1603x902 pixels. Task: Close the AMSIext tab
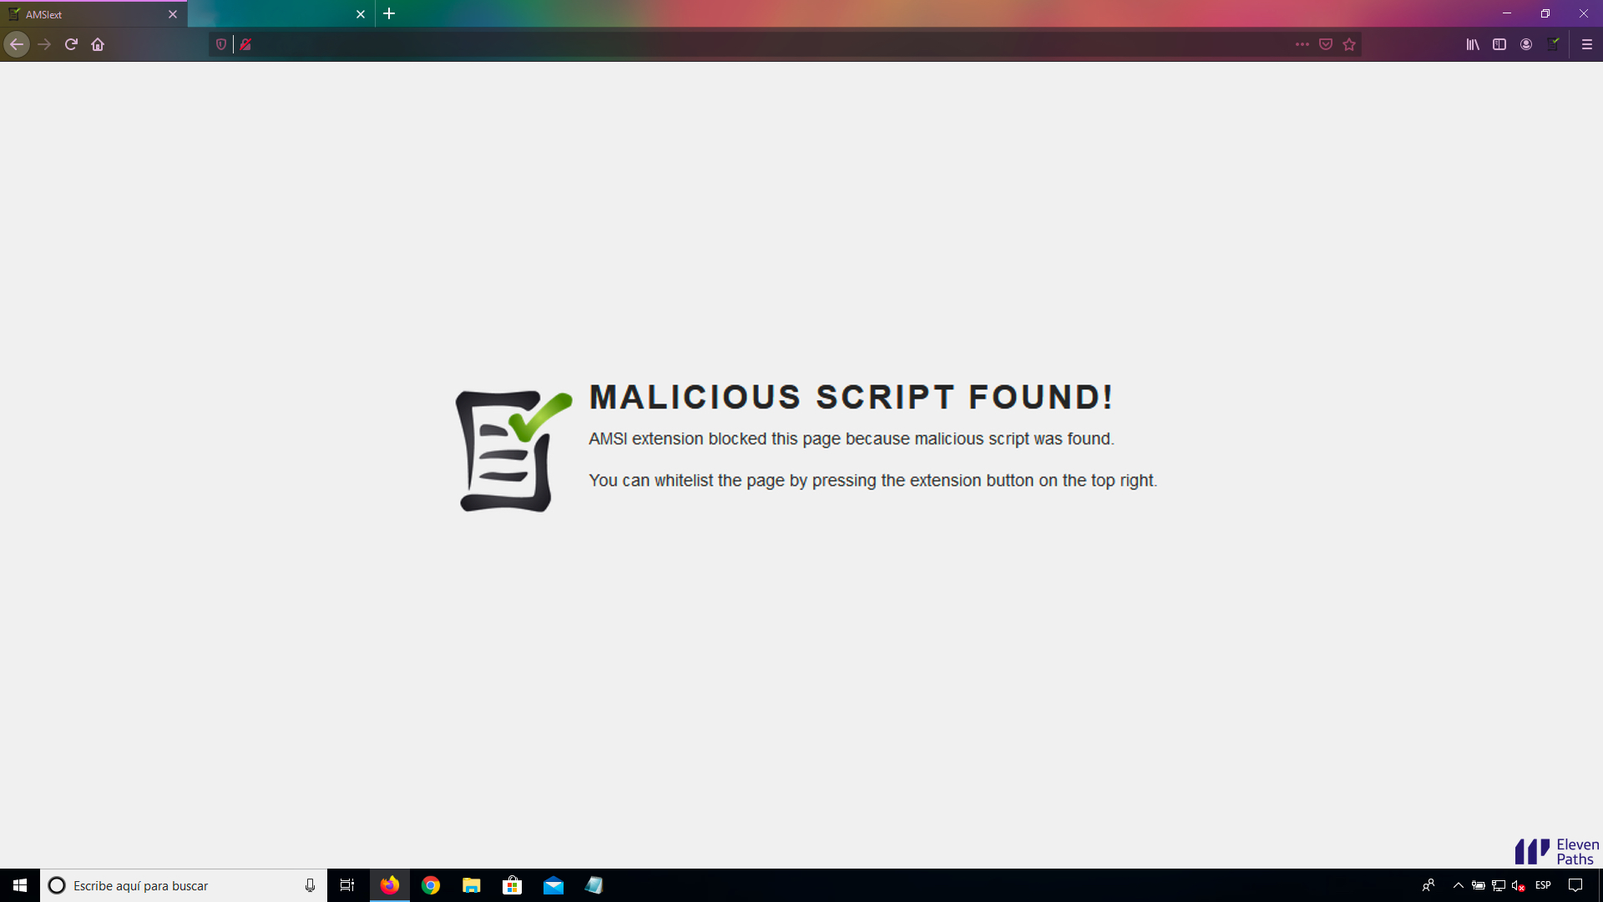point(173,14)
